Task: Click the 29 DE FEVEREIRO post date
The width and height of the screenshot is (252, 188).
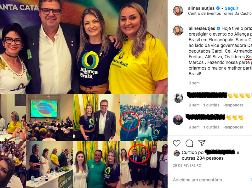Action: [x=187, y=166]
